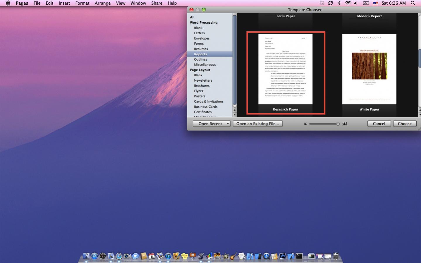Open Spotlight search magnifier in menu bar
Screen dimensions: 421x263
[413, 3]
